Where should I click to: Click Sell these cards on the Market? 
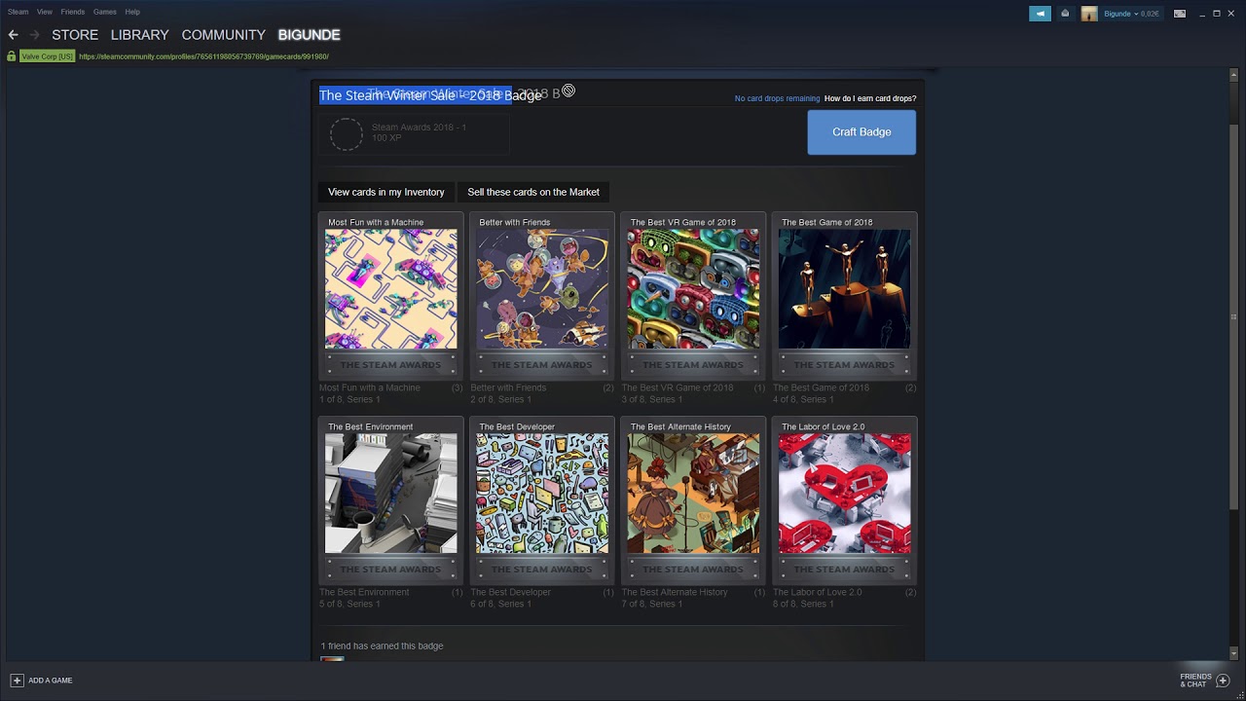point(533,192)
